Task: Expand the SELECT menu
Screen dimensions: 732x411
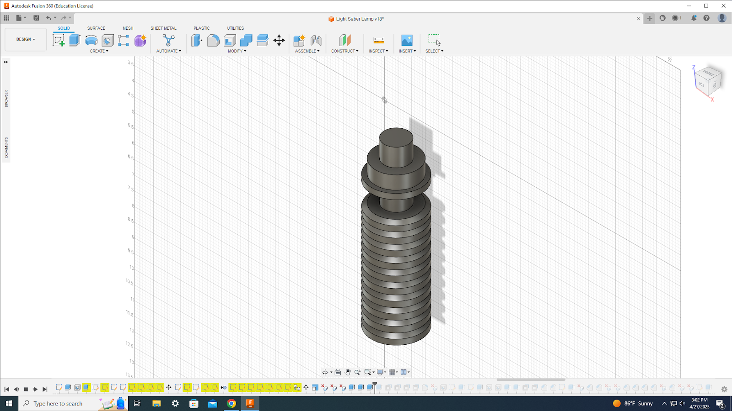Action: point(434,51)
